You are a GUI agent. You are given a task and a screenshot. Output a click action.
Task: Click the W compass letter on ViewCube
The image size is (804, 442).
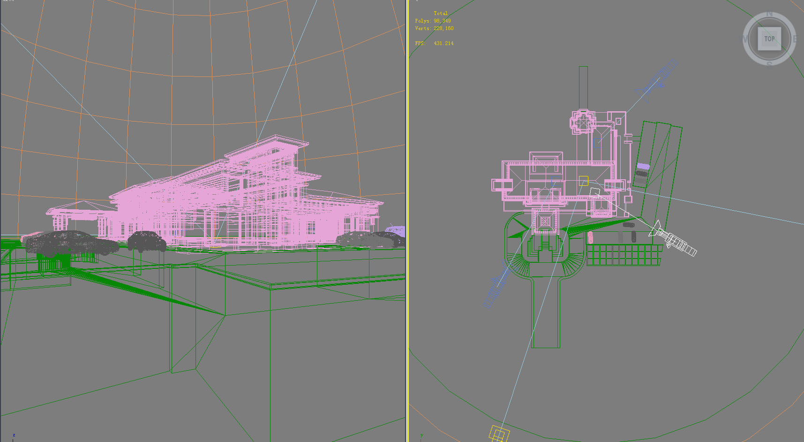click(x=745, y=39)
